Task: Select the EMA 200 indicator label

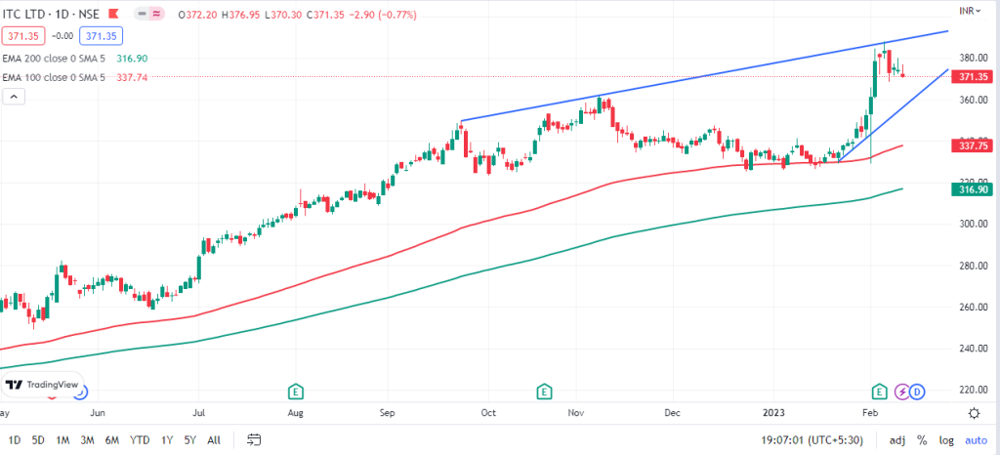Action: pos(59,58)
